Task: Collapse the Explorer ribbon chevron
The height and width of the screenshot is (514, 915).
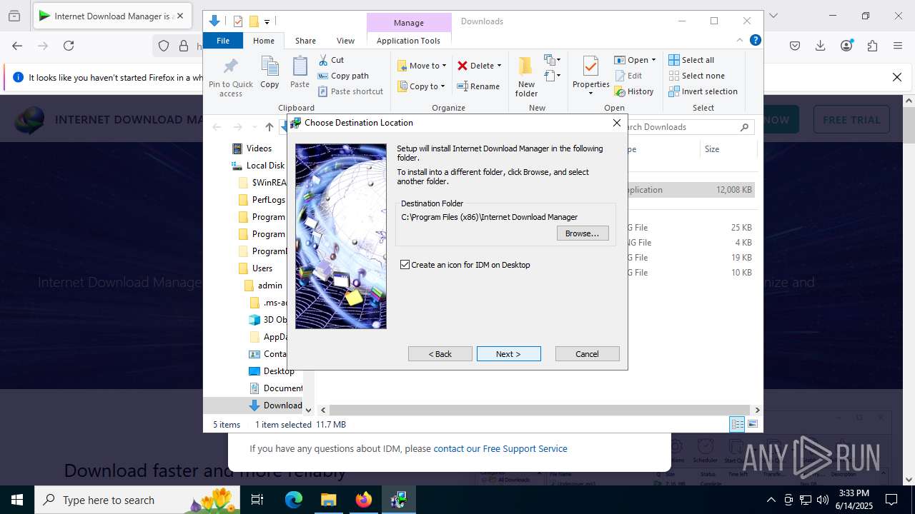Action: tap(740, 41)
